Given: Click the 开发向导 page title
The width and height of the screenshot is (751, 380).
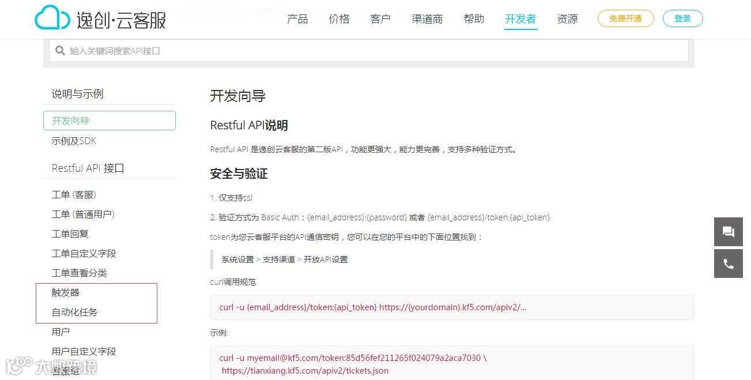Looking at the screenshot, I should 237,96.
